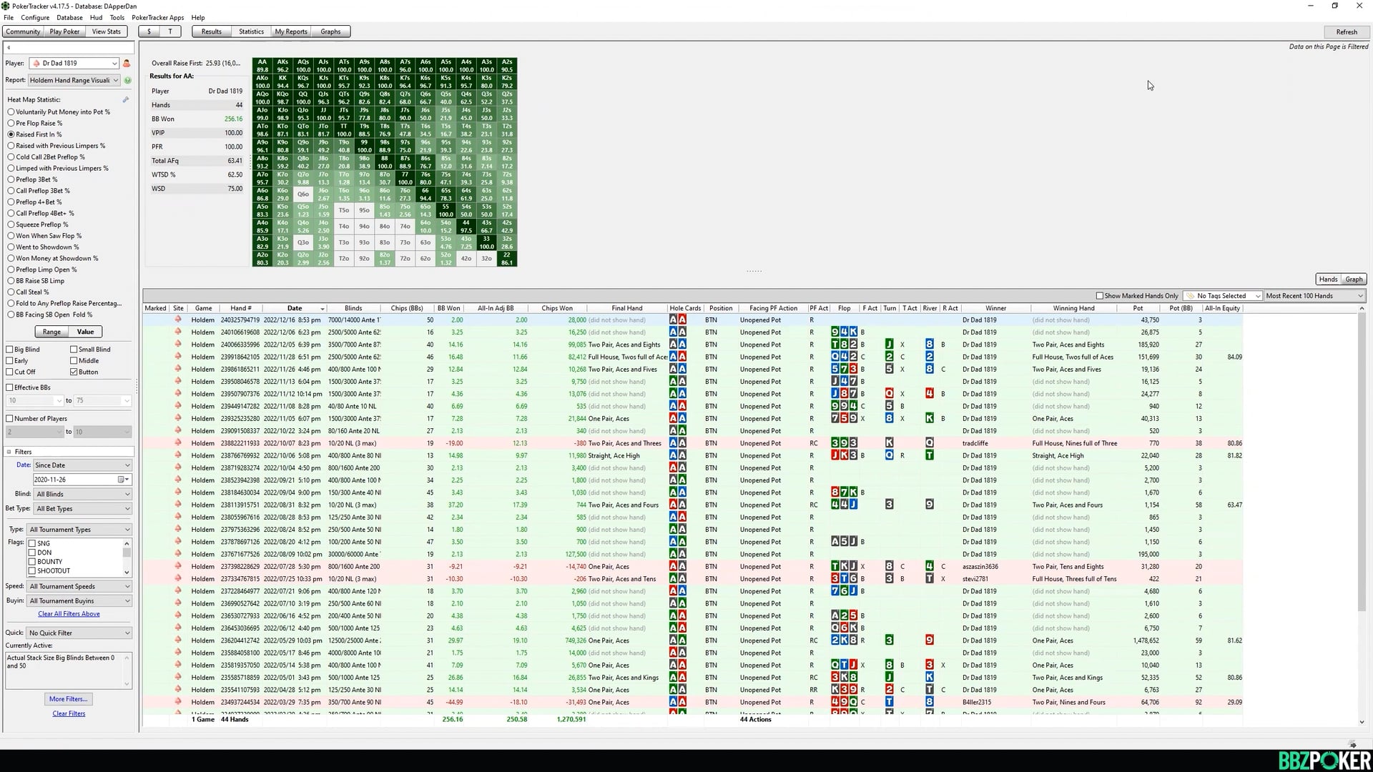
Task: Select the AKs cell in the heat map
Action: (282, 66)
